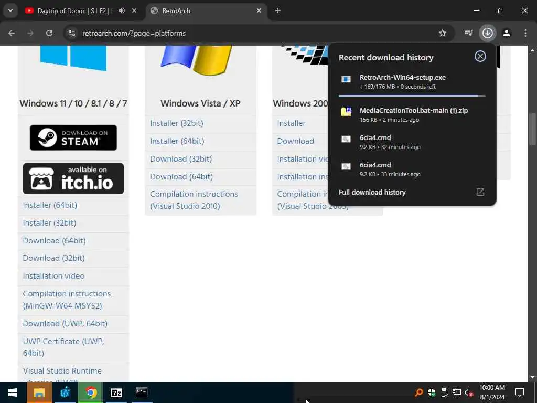
Task: Open the media control icon in the toolbar
Action: 468,33
